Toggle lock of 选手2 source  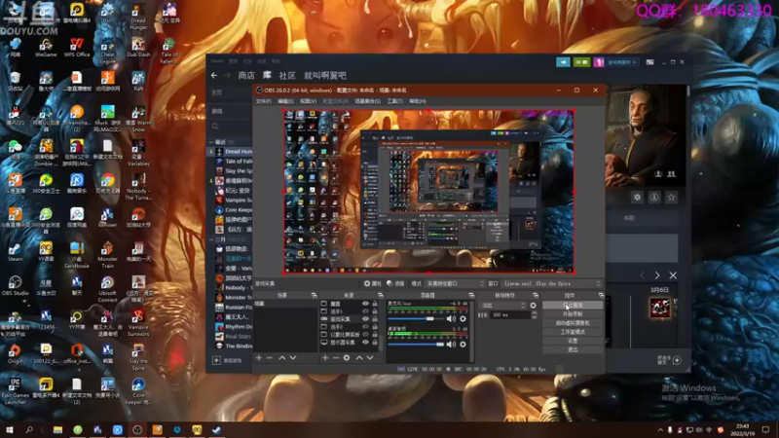pos(375,327)
